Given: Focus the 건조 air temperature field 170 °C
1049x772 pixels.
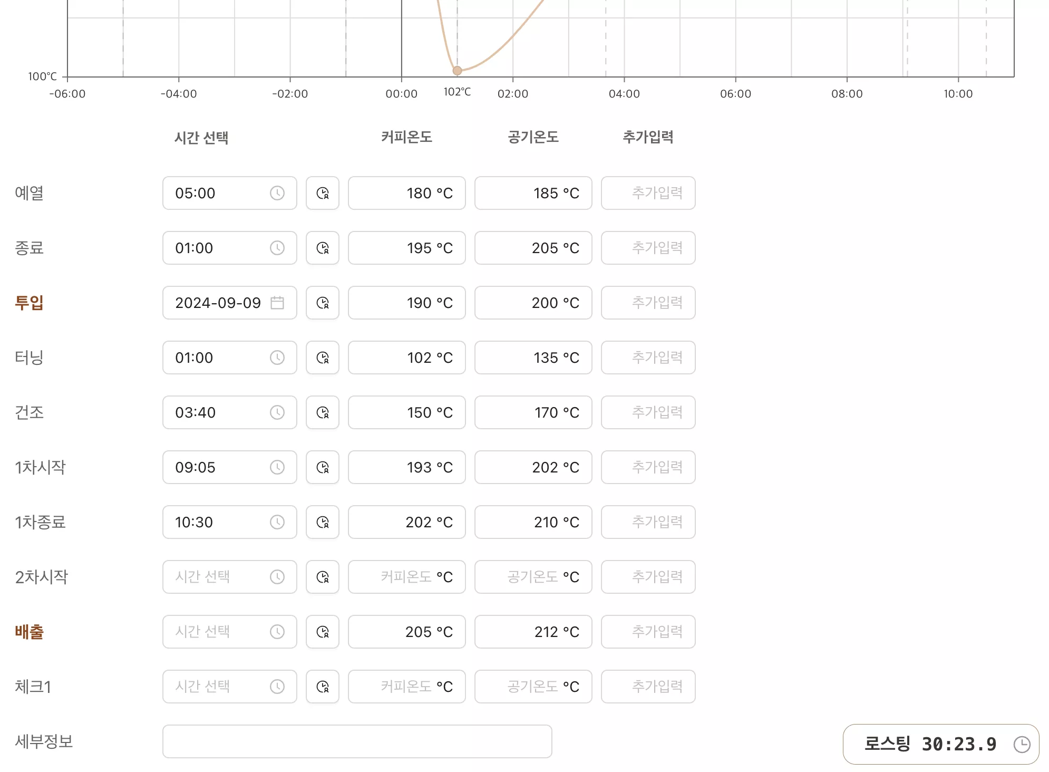Looking at the screenshot, I should point(533,412).
